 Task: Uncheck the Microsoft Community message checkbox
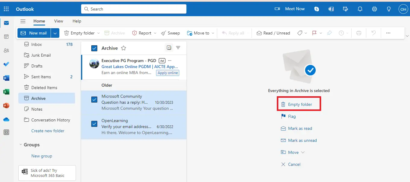(94, 100)
